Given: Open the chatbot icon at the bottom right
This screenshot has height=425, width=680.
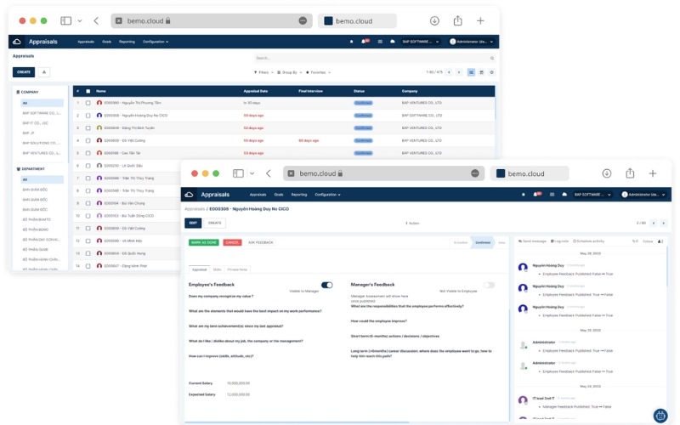Looking at the screenshot, I should pos(660,416).
